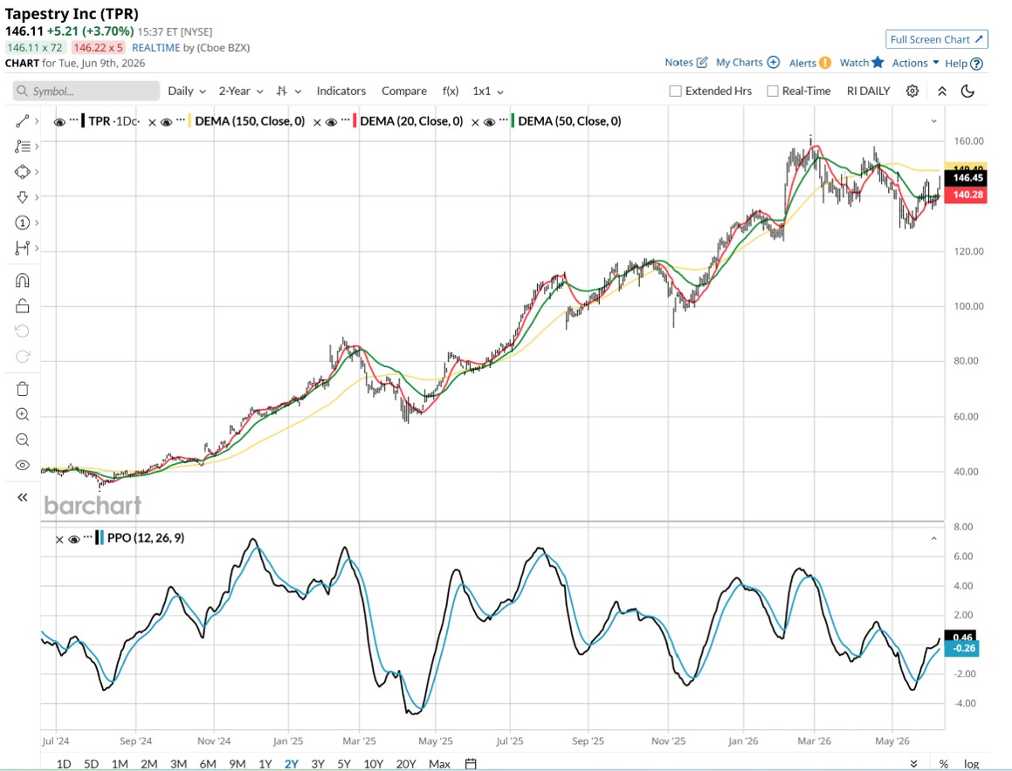Select the Max range tab
This screenshot has width=1012, height=771.
point(439,764)
